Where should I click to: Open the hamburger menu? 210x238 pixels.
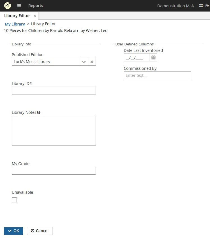coord(19,6)
